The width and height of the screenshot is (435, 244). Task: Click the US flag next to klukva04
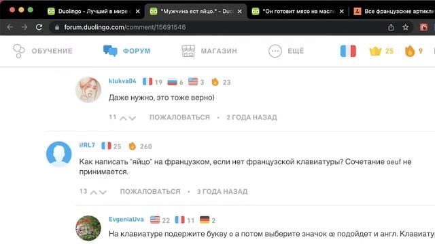(193, 81)
